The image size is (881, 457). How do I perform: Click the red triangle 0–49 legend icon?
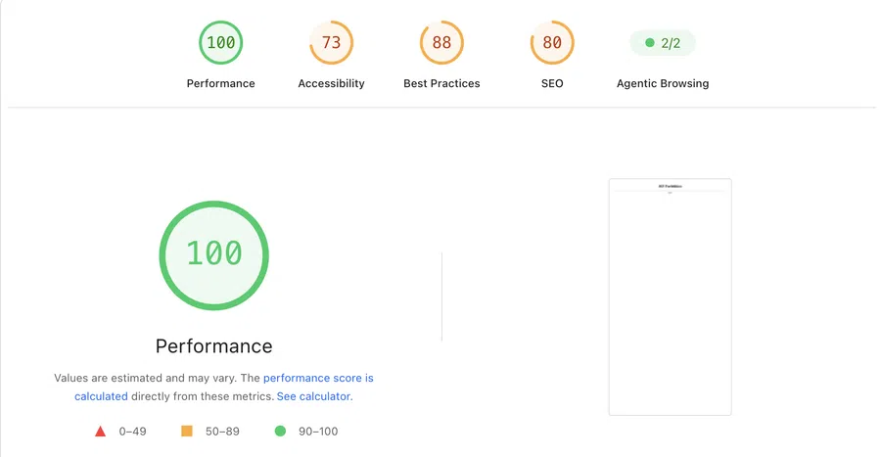100,432
